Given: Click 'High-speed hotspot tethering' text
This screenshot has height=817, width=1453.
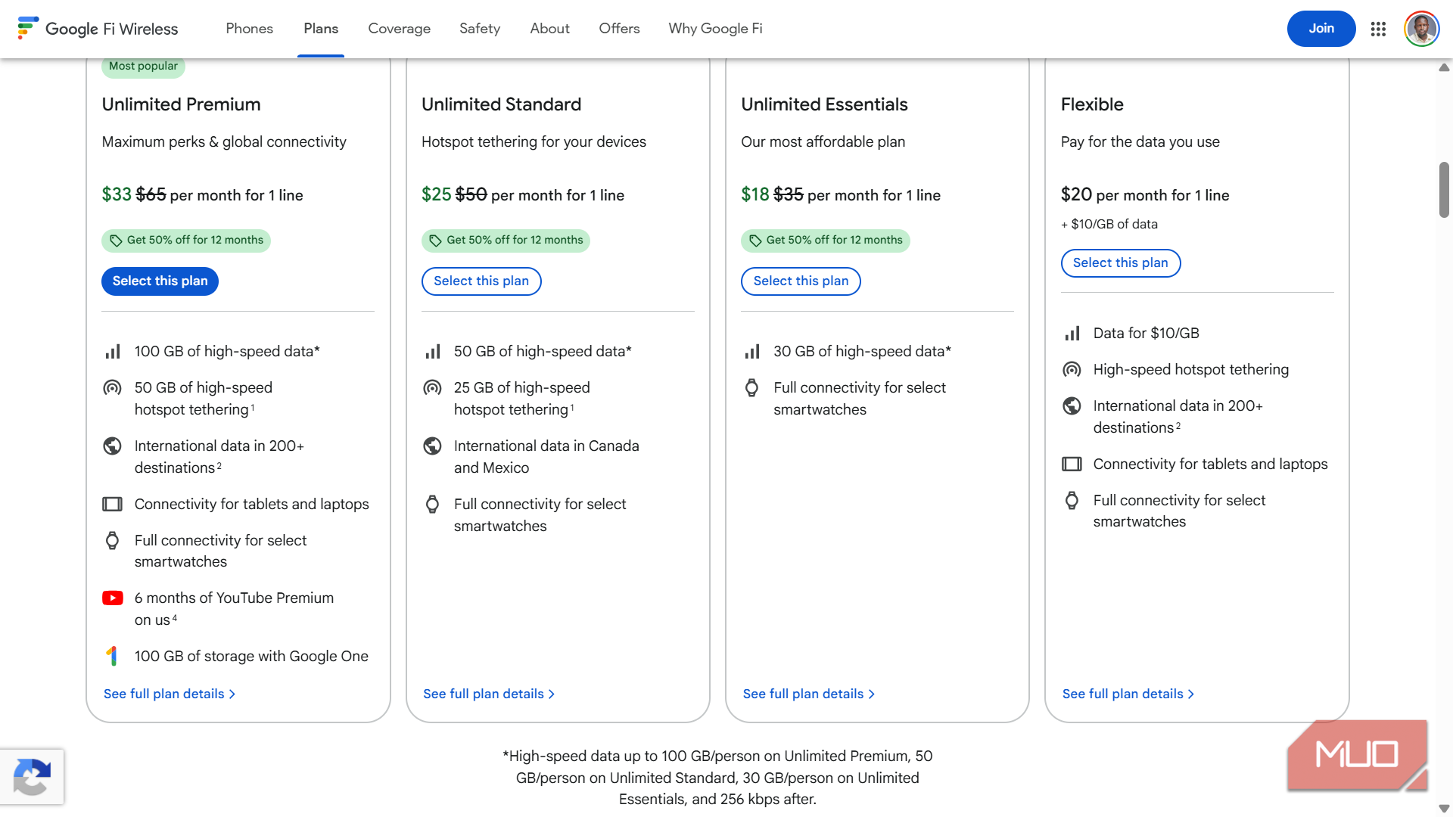Looking at the screenshot, I should [x=1190, y=370].
